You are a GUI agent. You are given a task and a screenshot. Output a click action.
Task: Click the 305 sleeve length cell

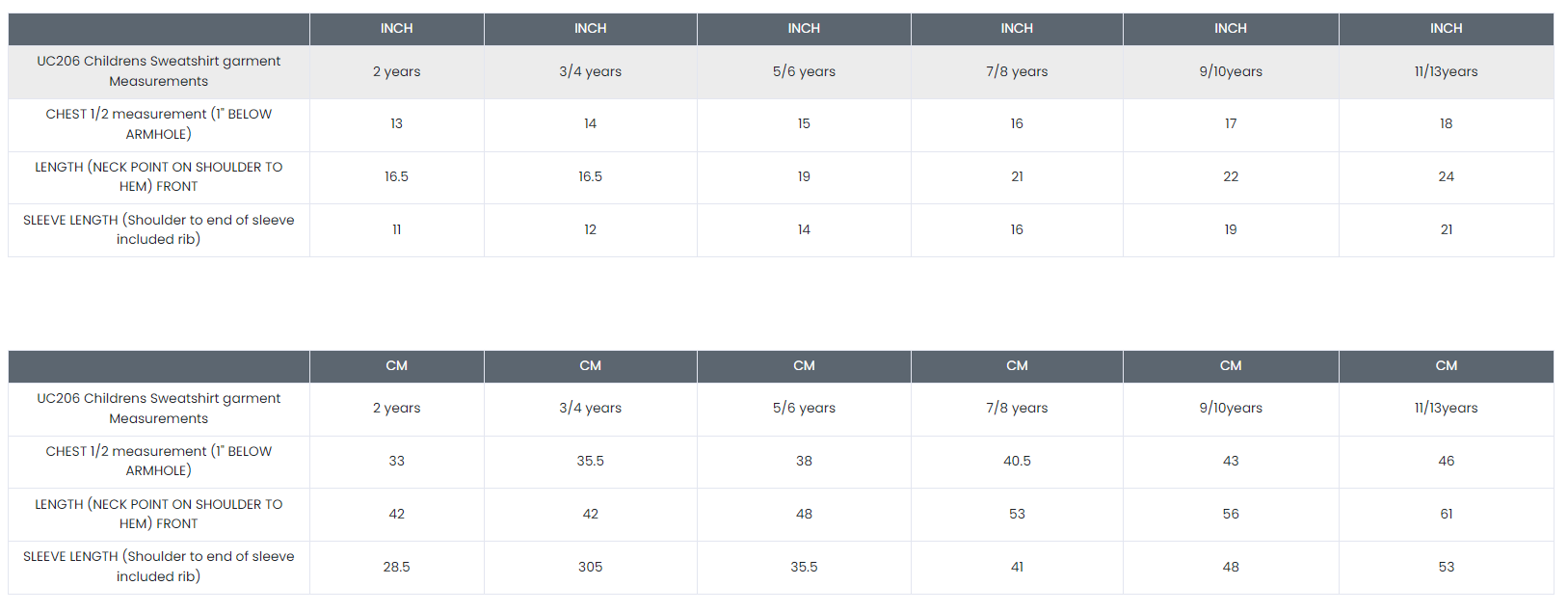590,567
